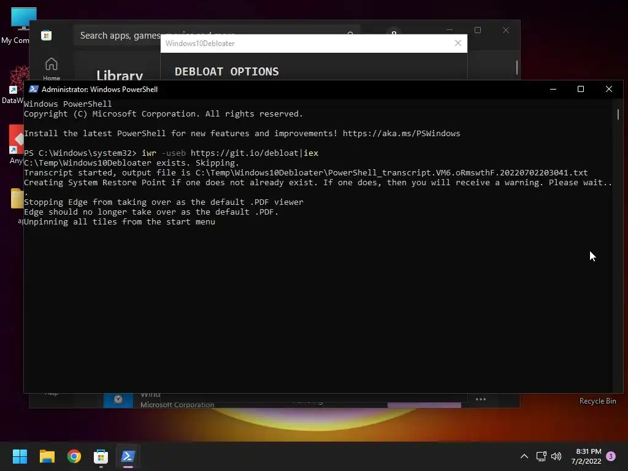Open the three-dot menu in Microsoft Store
Screen dimensions: 628x471
click(481, 399)
